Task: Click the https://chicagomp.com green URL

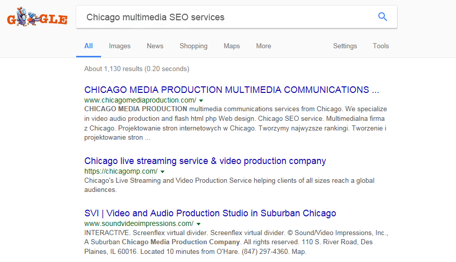Action: [121, 172]
